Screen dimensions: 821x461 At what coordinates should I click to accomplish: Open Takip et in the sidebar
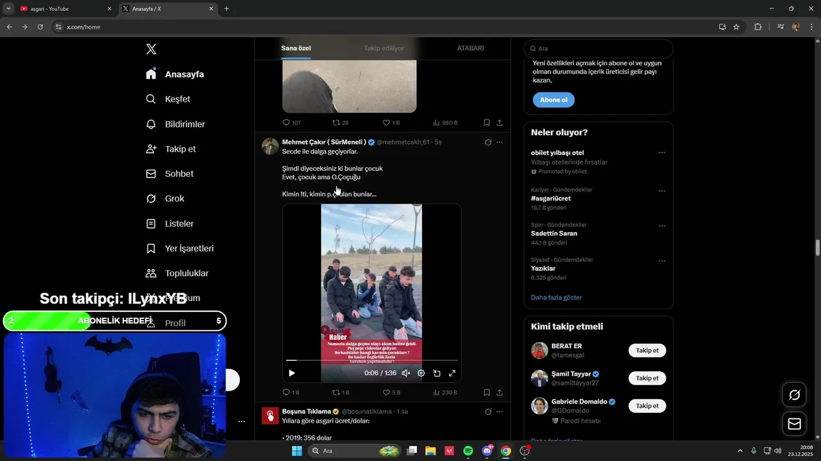coord(171,149)
